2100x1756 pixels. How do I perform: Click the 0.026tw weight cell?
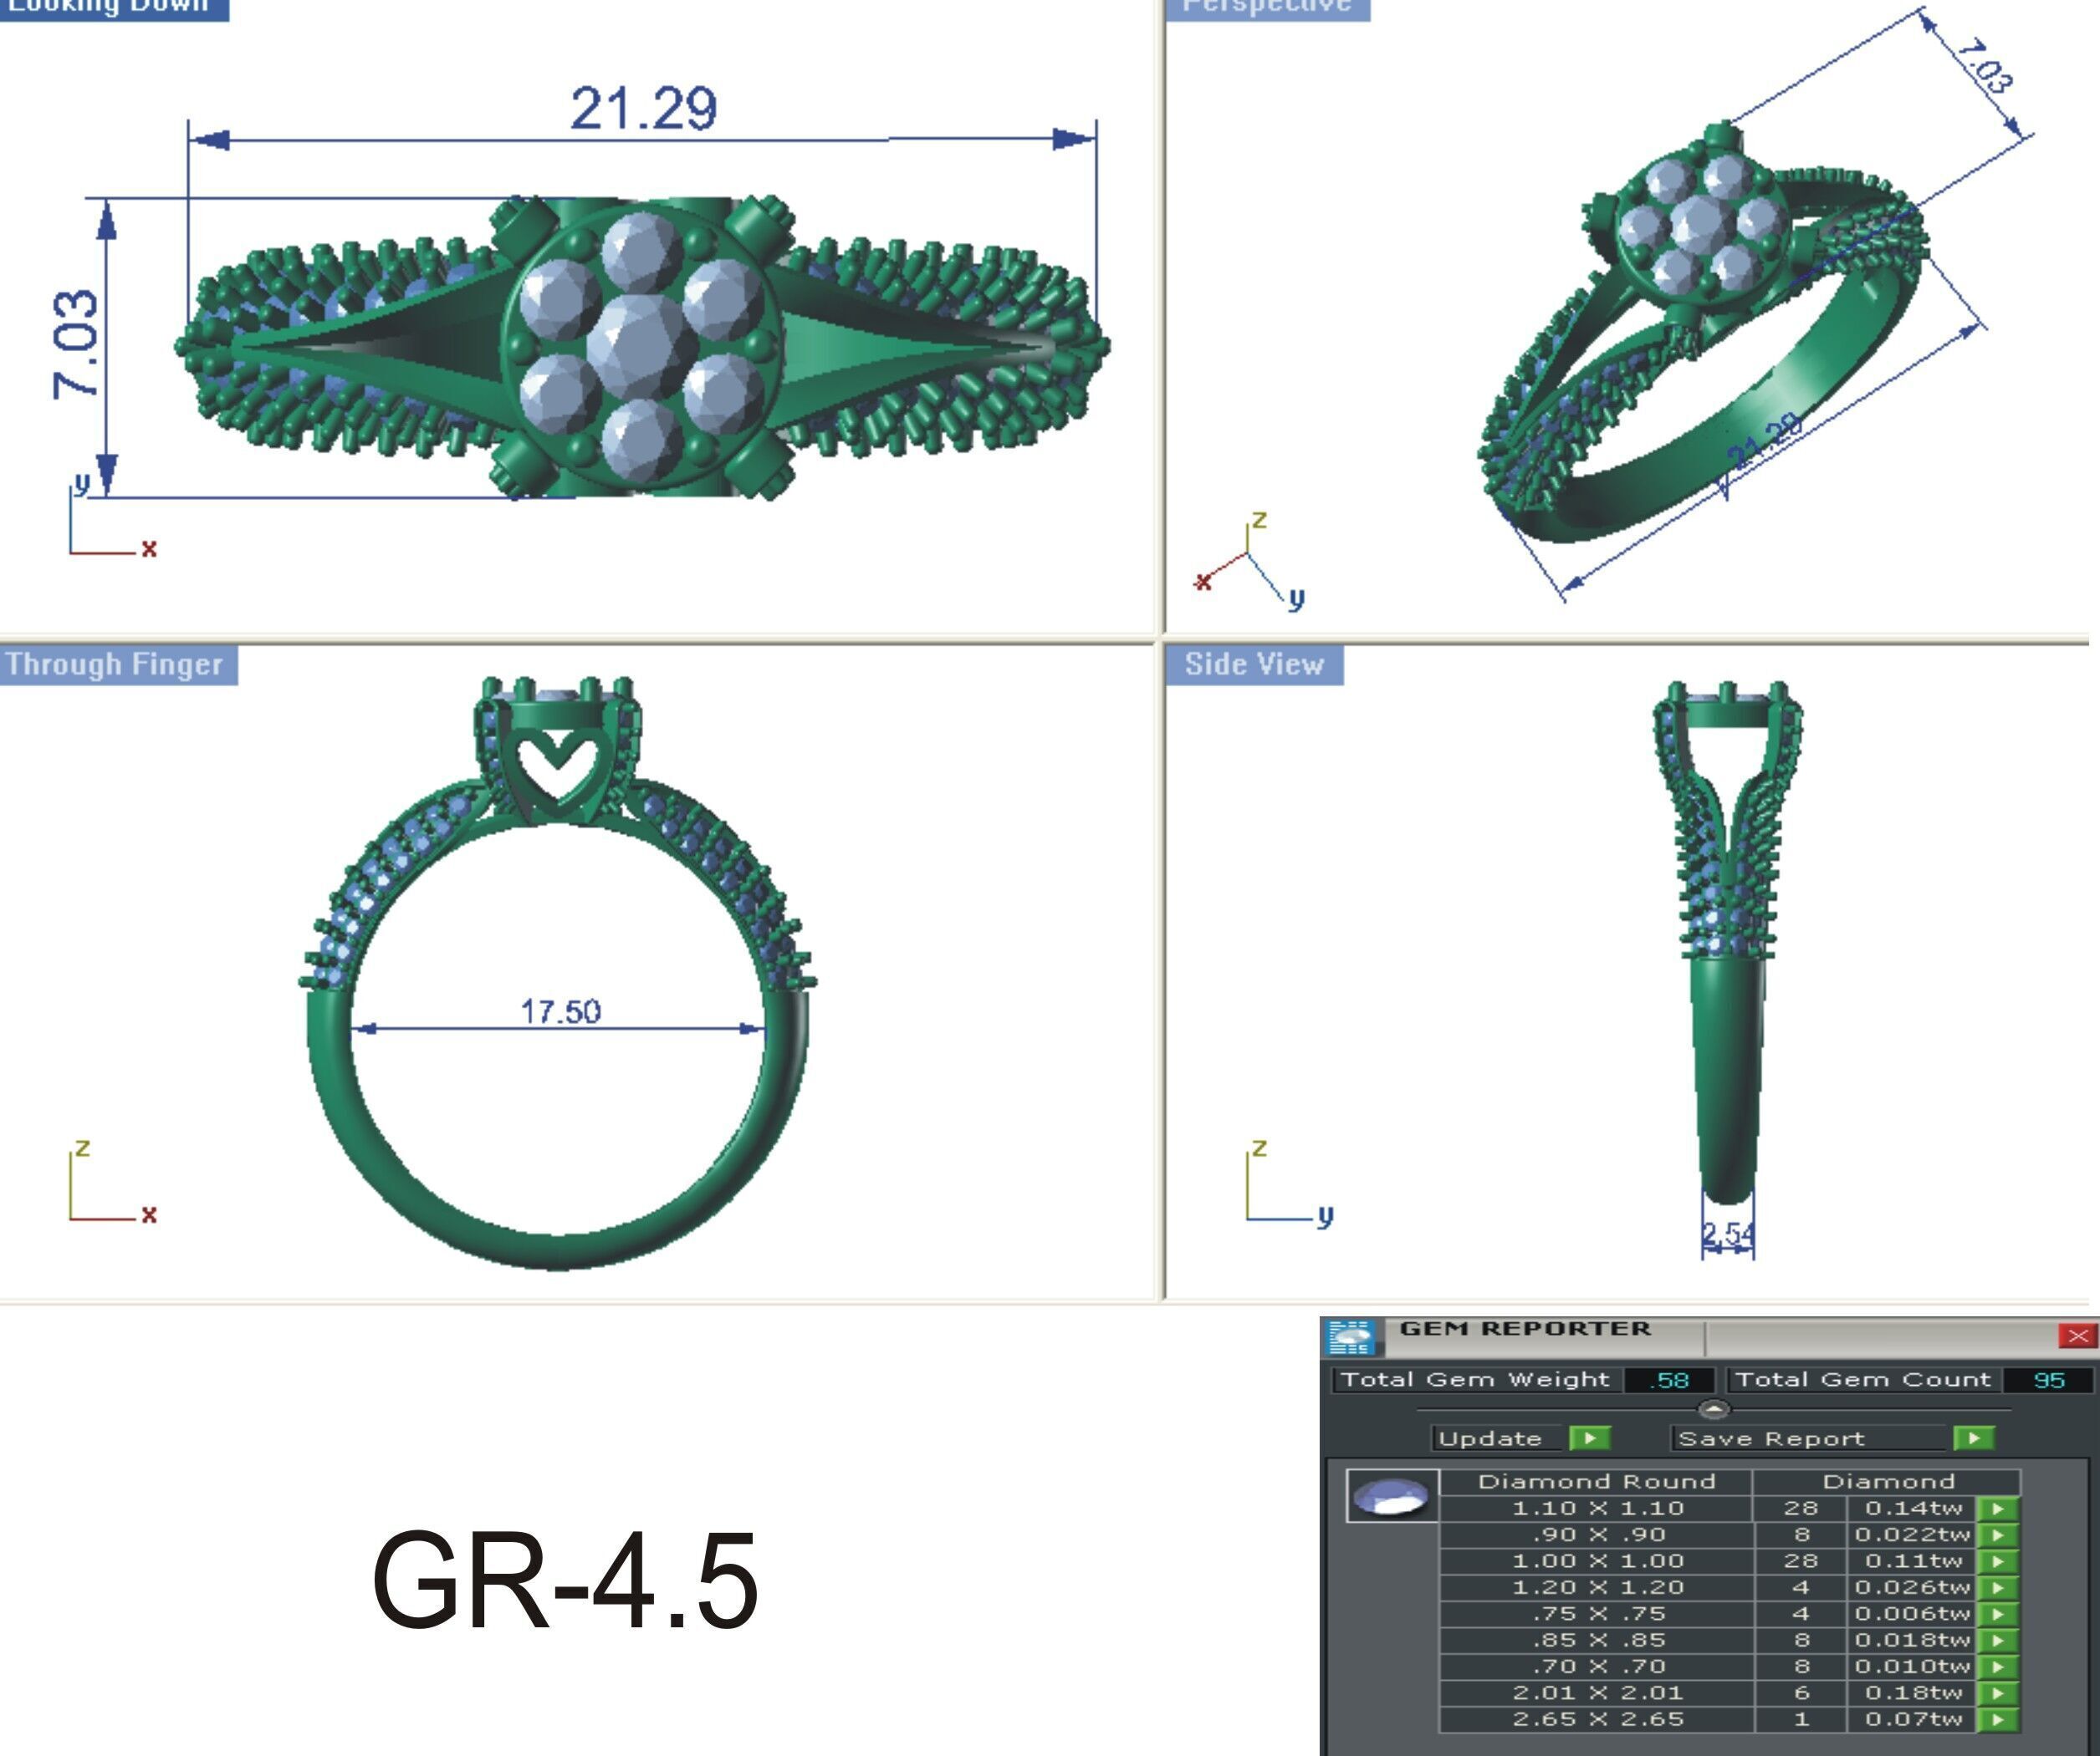pyautogui.click(x=1911, y=1587)
